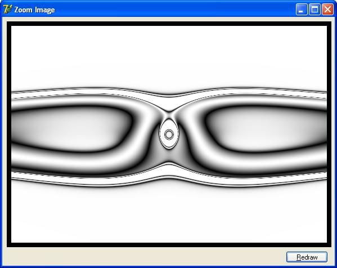Image resolution: width=337 pixels, height=268 pixels.
Task: Click the Redraw button
Action: click(307, 257)
